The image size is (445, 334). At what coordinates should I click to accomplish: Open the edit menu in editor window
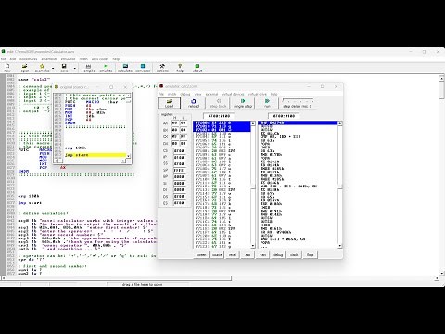click(13, 59)
